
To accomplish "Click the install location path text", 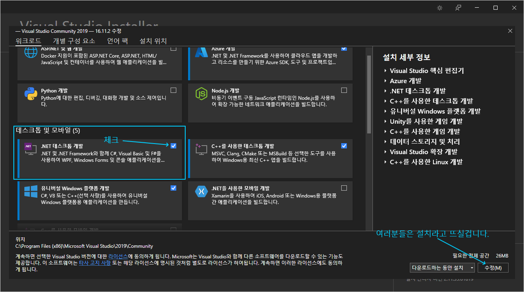I will pos(84,246).
